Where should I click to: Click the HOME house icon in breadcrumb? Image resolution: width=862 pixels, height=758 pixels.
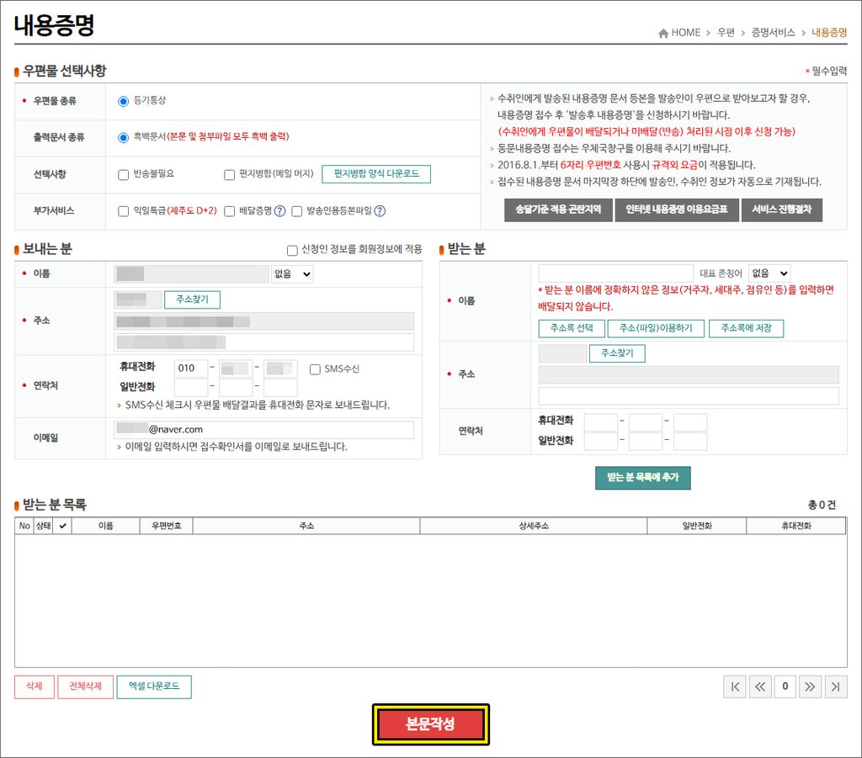663,33
